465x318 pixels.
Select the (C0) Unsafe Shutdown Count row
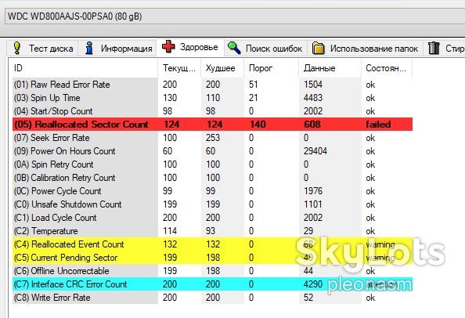click(x=212, y=204)
